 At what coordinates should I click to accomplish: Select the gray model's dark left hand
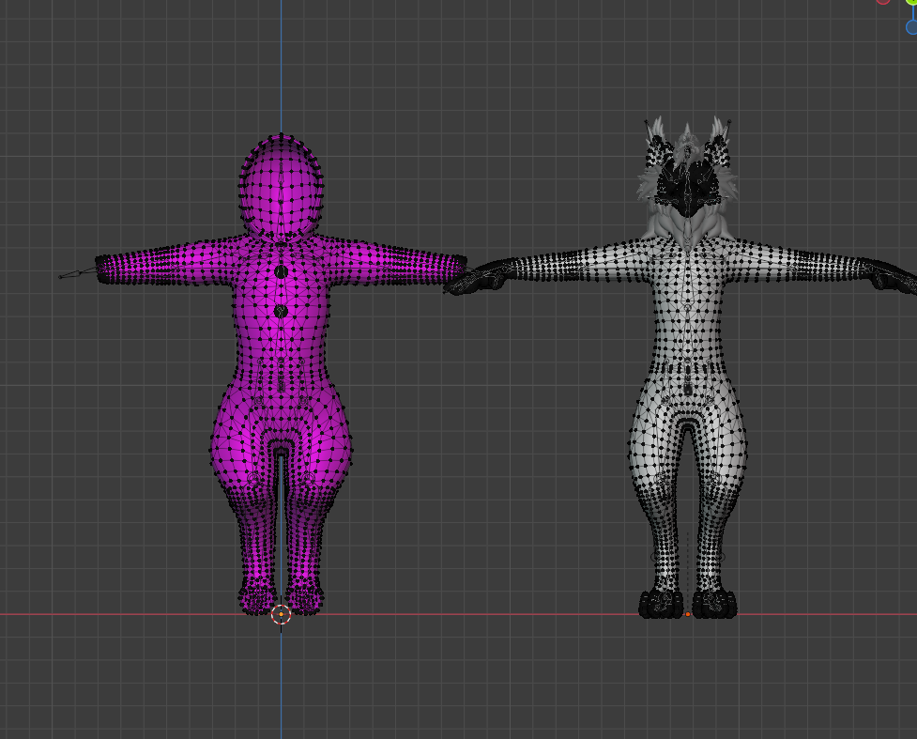pyautogui.click(x=477, y=279)
